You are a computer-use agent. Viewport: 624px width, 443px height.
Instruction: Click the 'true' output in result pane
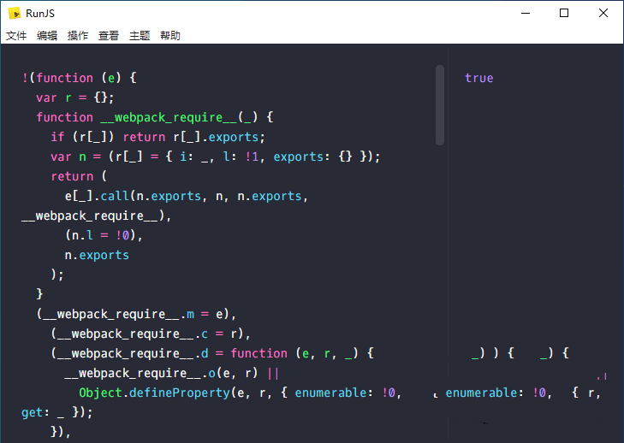479,78
